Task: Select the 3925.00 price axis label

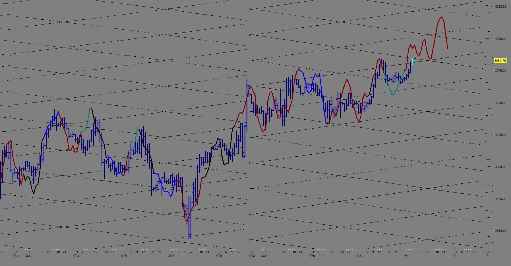Action: (x=500, y=135)
